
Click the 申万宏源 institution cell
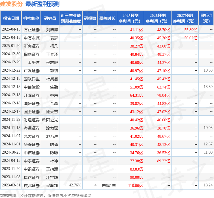[32, 38]
